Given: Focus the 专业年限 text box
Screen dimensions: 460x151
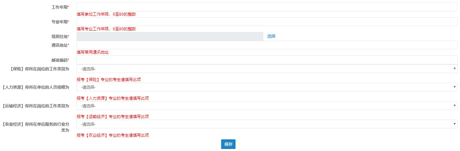Looking at the screenshot, I should (267, 22).
